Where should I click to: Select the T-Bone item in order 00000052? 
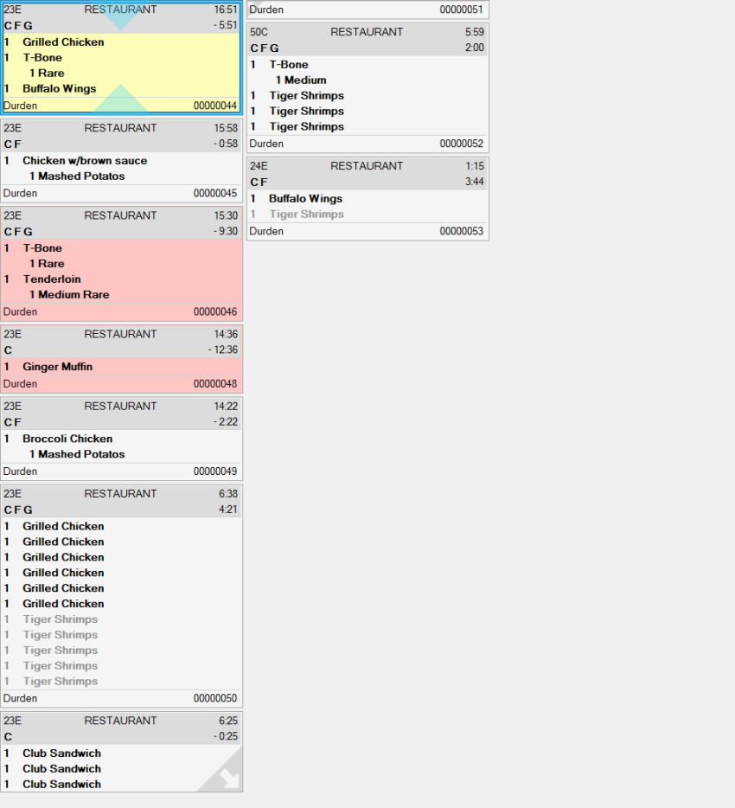[x=367, y=64]
